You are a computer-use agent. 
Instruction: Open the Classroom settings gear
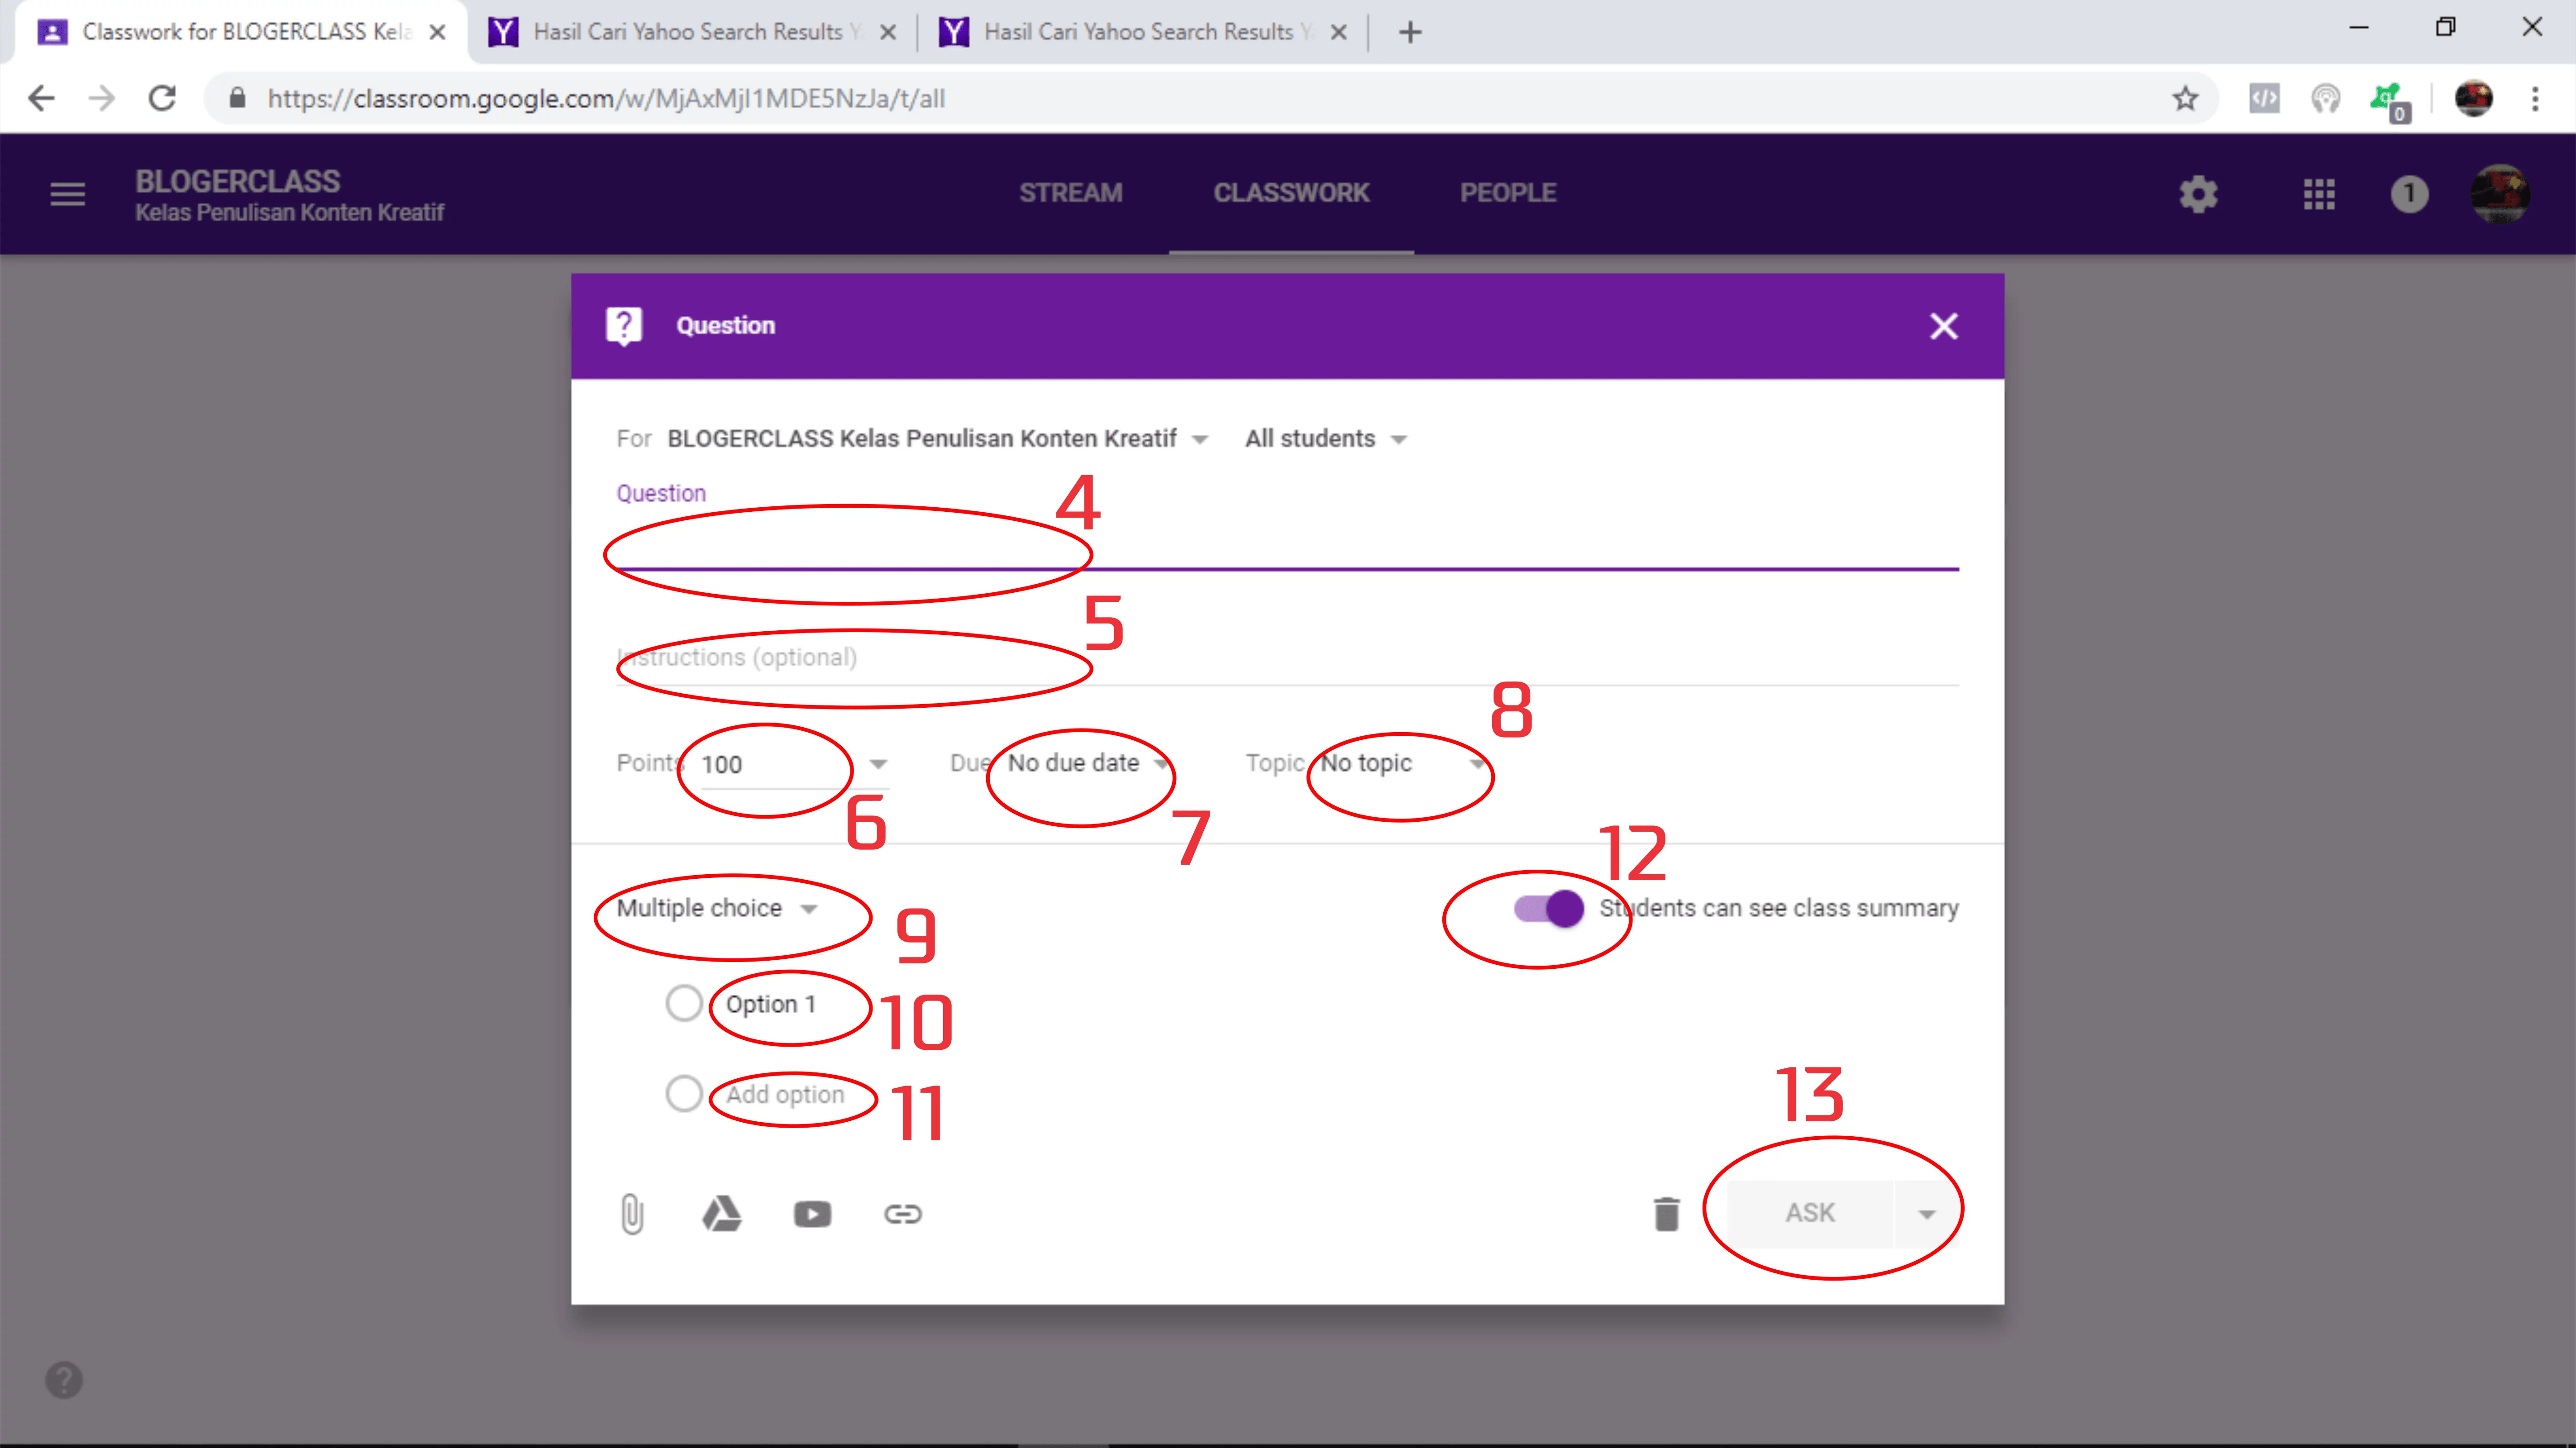pyautogui.click(x=2198, y=194)
